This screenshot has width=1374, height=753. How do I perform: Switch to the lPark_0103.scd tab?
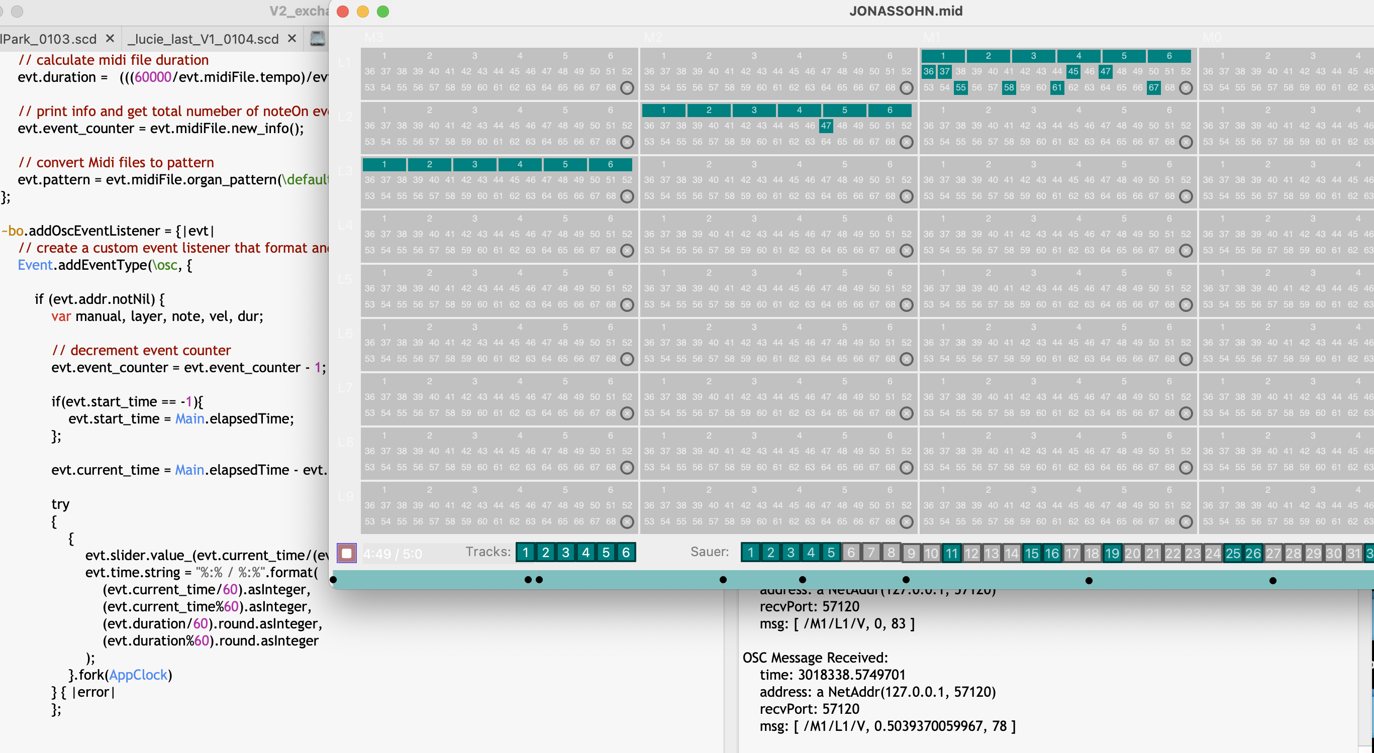pos(48,39)
